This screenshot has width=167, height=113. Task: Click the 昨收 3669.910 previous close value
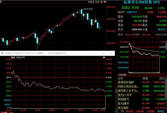(137, 30)
